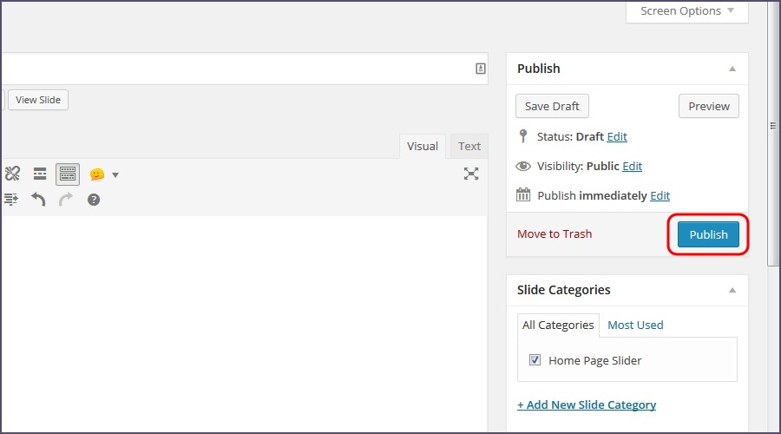Click the Move to Trash link
Screen dimensions: 781x434
pos(555,234)
